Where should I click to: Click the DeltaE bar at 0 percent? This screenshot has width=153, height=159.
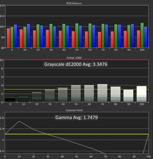point(10,100)
